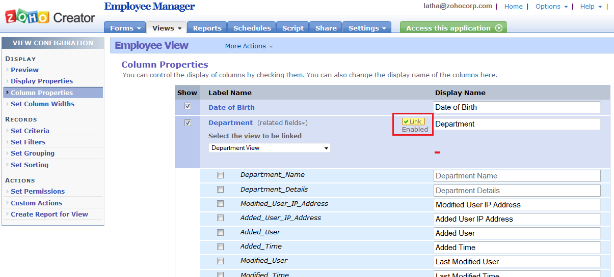
Task: Check the Department_Name checkbox
Action: click(220, 175)
